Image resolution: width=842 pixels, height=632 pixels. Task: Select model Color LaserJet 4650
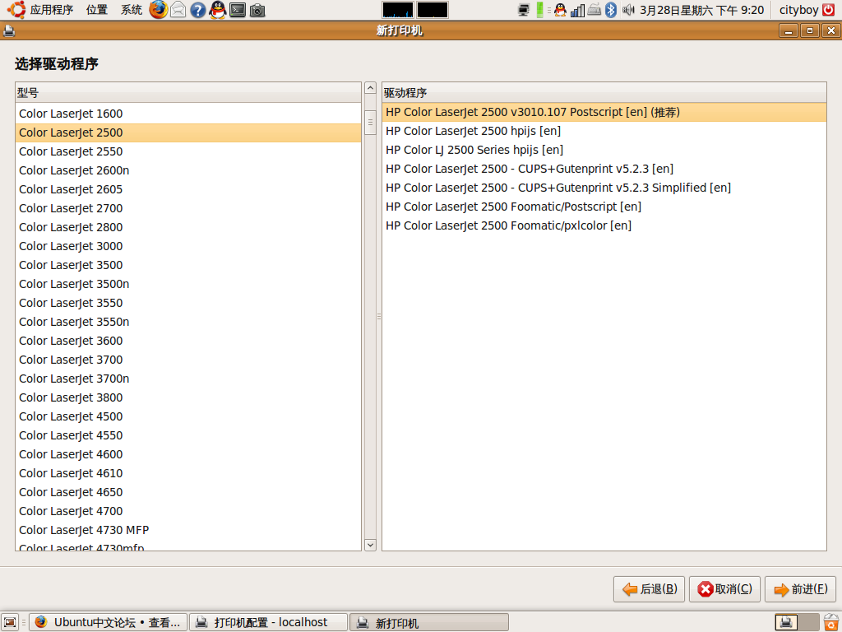188,492
